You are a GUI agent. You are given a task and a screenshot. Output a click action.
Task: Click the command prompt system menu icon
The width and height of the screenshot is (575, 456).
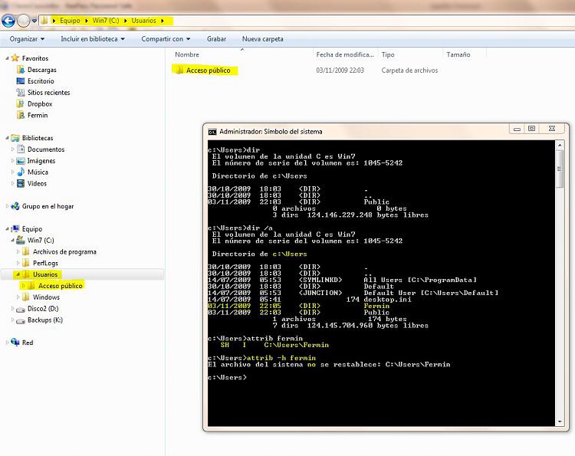click(x=212, y=132)
